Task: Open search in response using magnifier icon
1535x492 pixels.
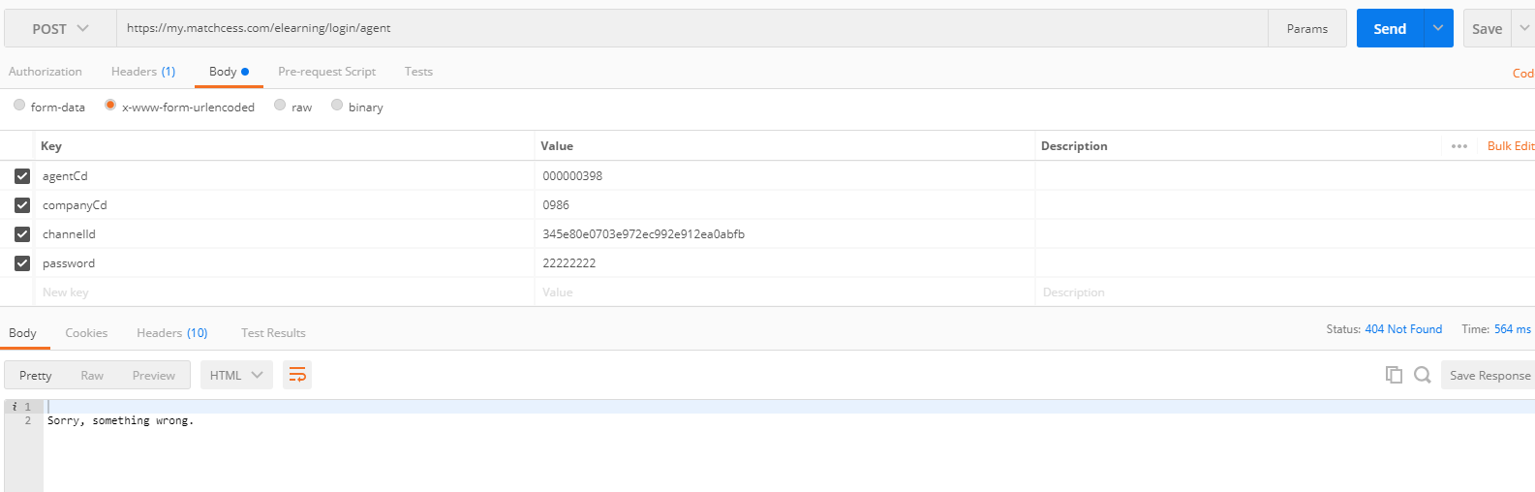Action: 1422,375
